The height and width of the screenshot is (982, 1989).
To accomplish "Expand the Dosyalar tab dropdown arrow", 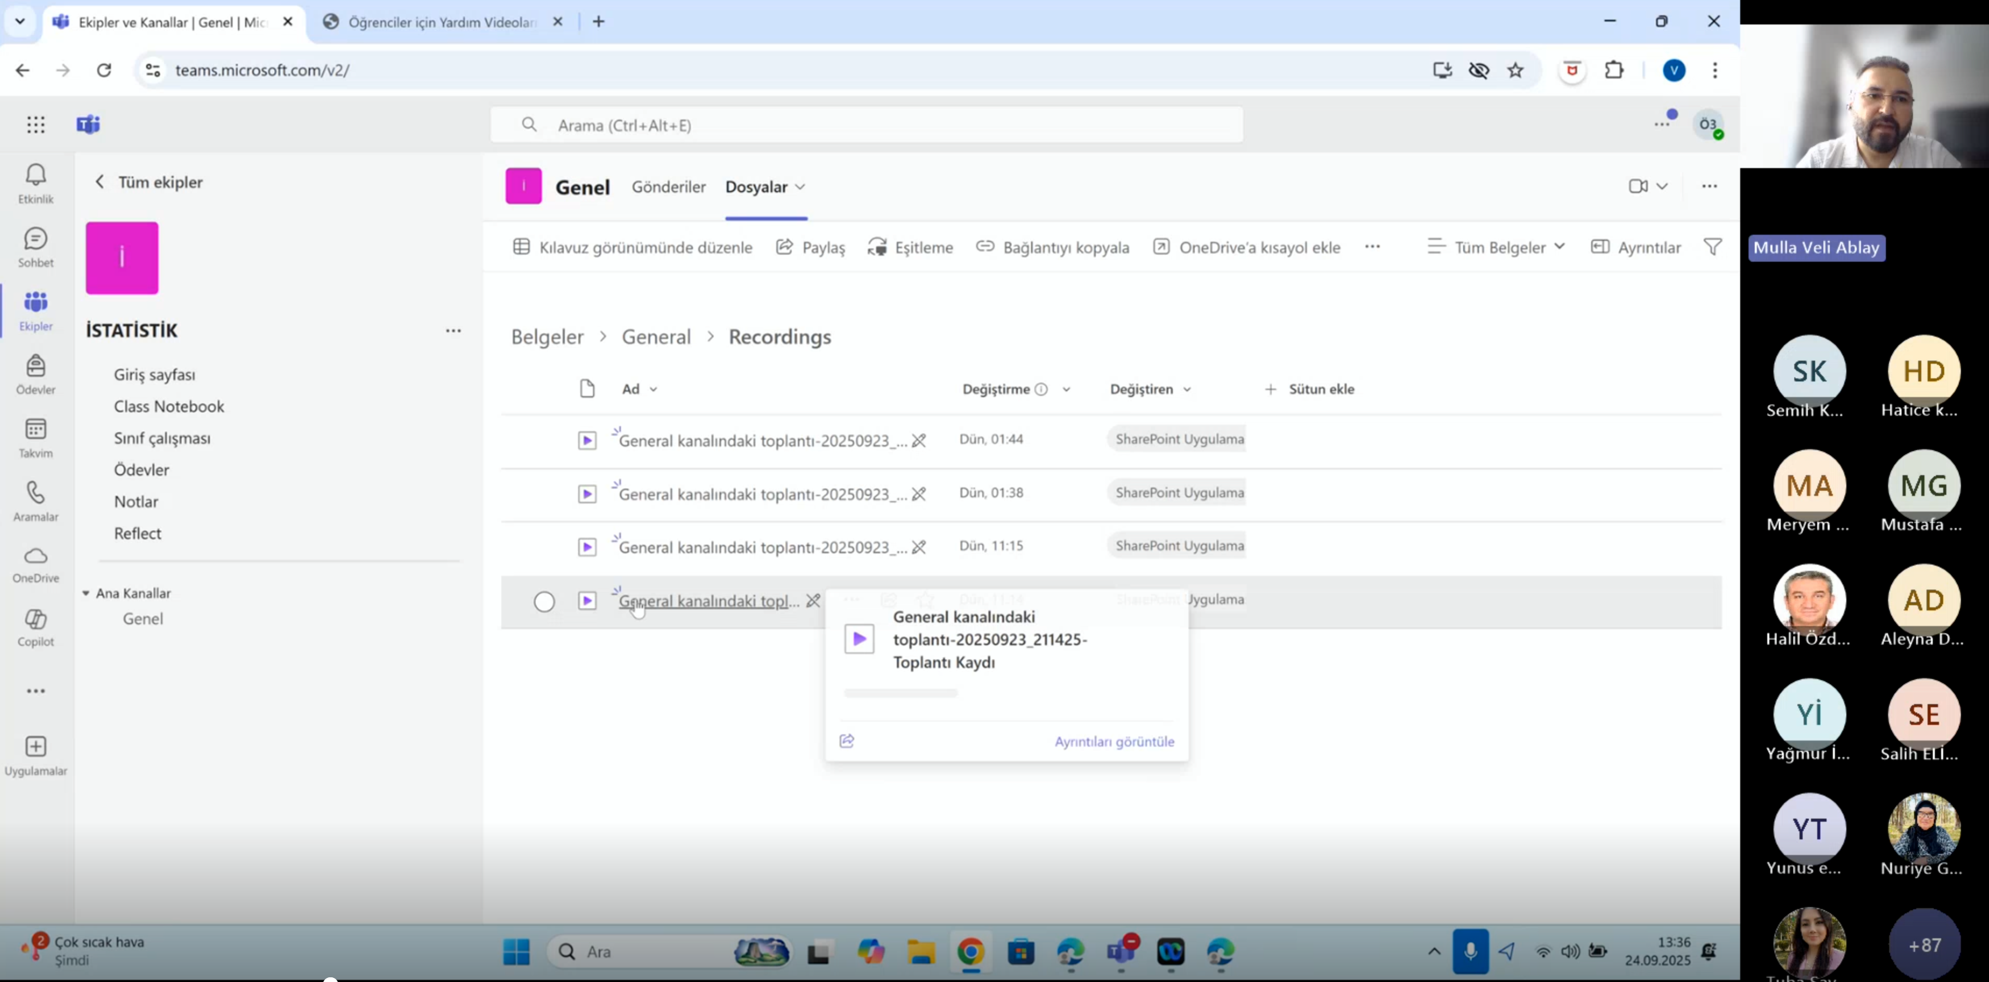I will click(801, 187).
